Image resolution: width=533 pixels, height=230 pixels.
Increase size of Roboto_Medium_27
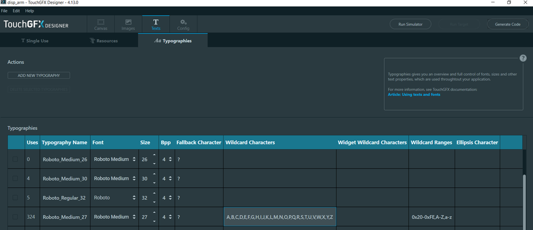click(154, 212)
